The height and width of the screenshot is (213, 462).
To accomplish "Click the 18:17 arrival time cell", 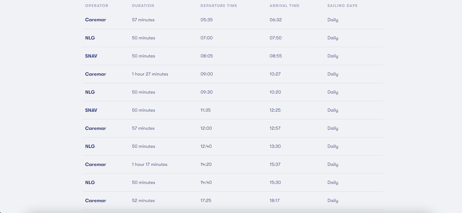I will click(x=276, y=200).
